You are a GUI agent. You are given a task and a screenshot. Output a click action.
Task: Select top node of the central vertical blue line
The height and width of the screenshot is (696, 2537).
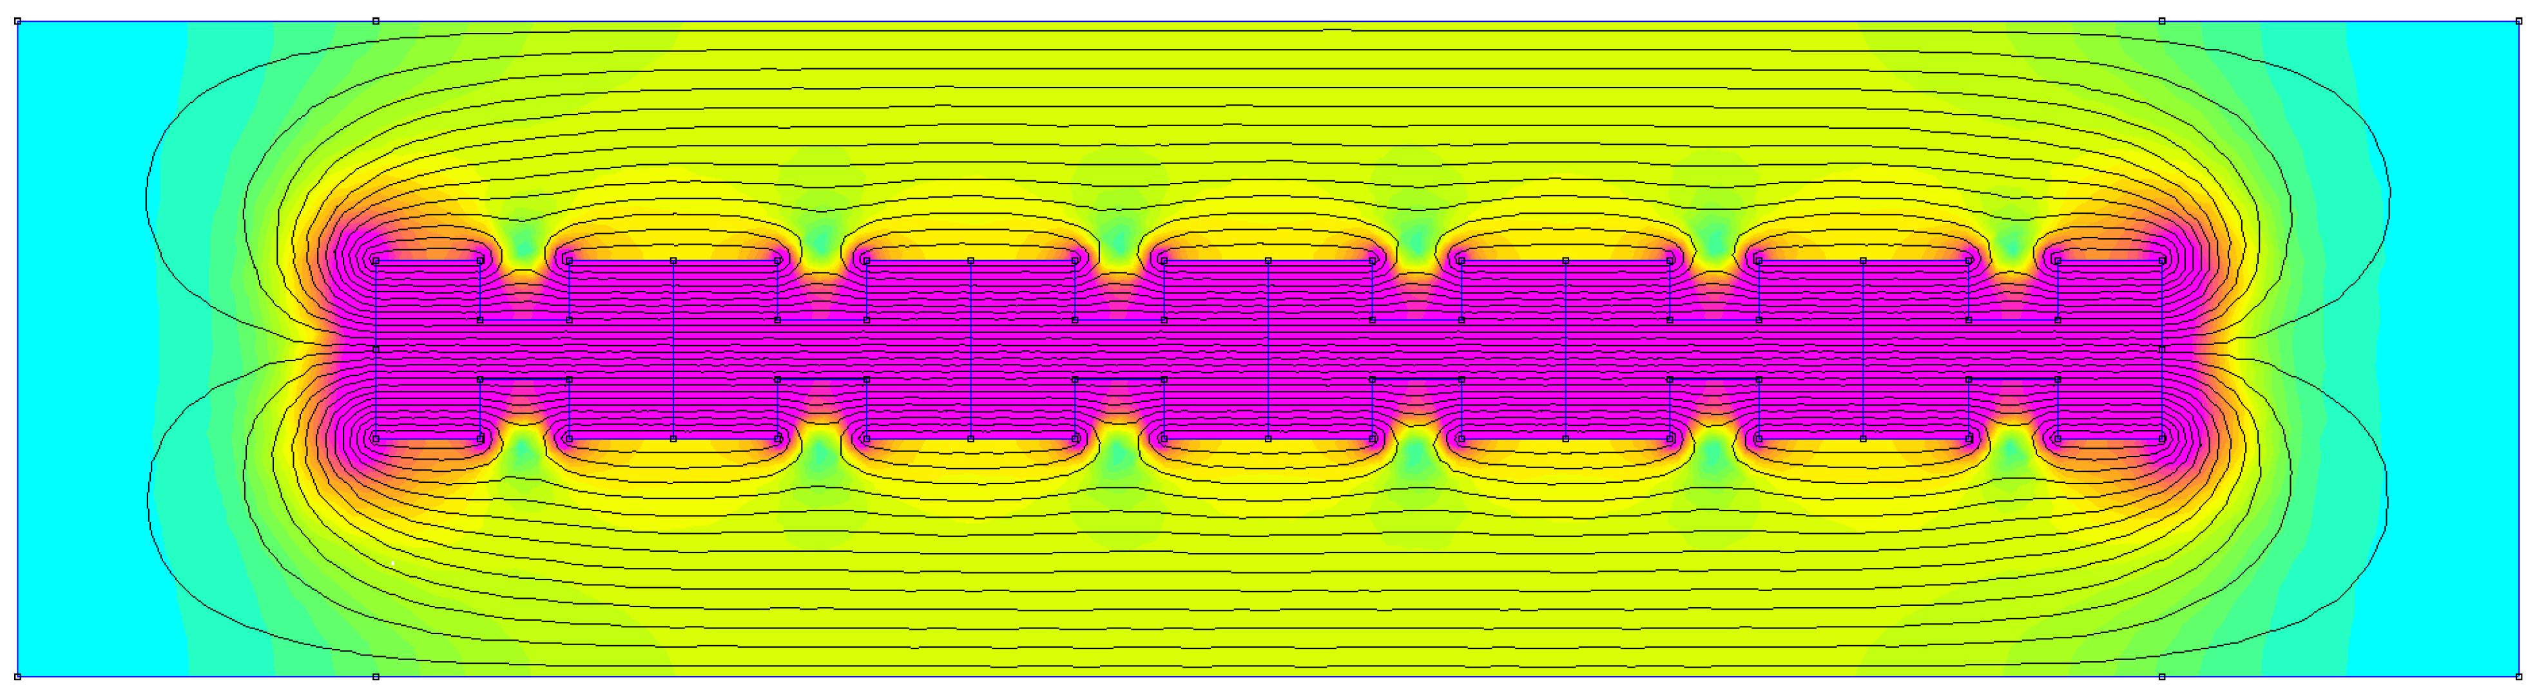(1268, 260)
